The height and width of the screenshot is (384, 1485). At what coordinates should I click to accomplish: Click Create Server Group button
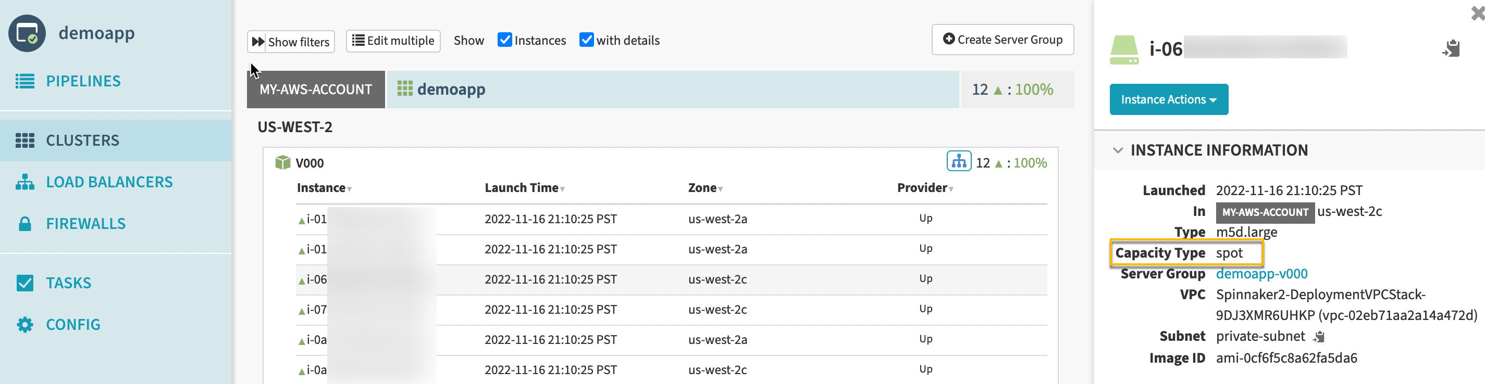click(1002, 40)
